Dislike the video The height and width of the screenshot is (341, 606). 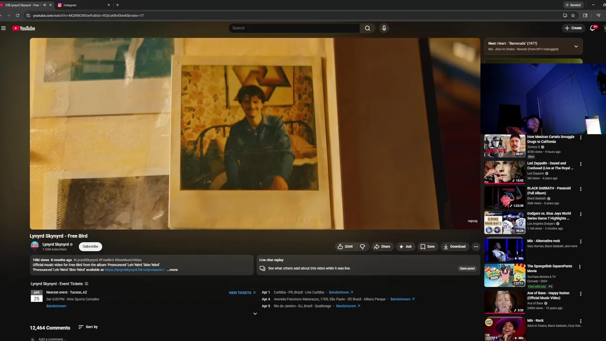[x=363, y=246]
